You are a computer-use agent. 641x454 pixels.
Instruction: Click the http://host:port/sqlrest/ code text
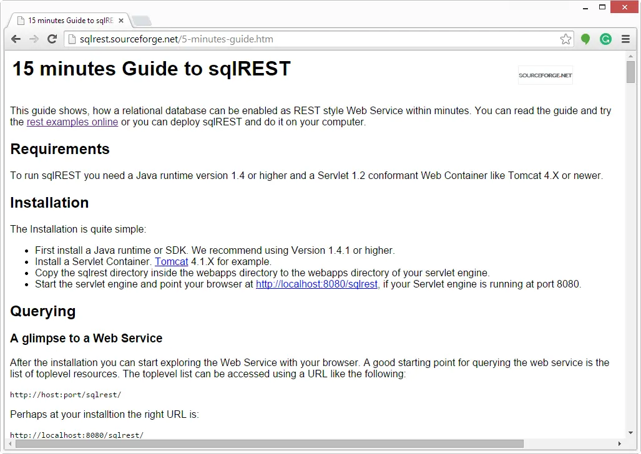point(66,395)
